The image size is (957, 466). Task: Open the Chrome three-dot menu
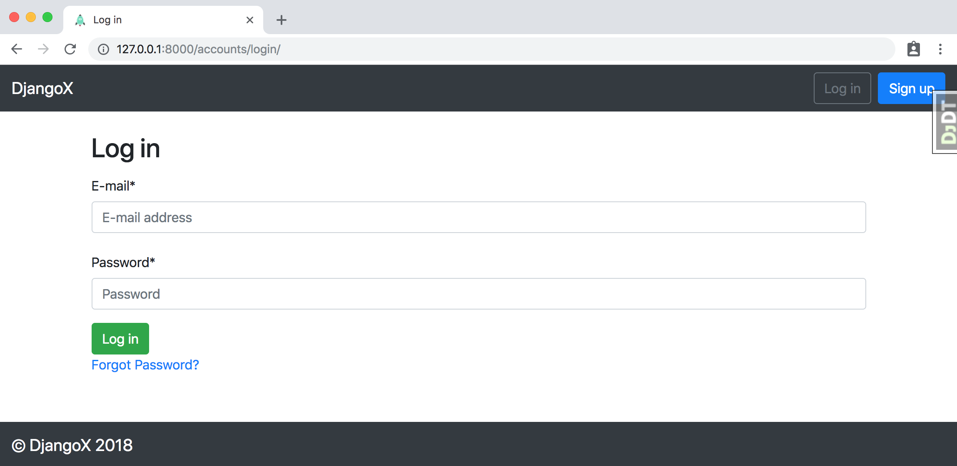coord(940,49)
